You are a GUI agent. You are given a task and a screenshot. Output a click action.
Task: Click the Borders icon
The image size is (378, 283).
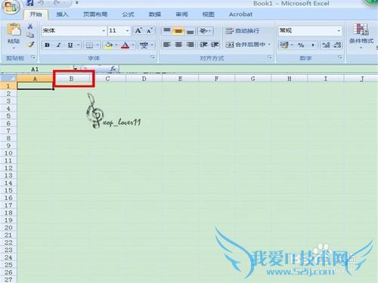pyautogui.click(x=89, y=45)
